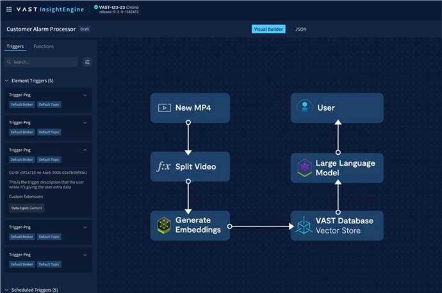Click the Large Language Model icon
The width and height of the screenshot is (442, 293).
[x=304, y=168]
